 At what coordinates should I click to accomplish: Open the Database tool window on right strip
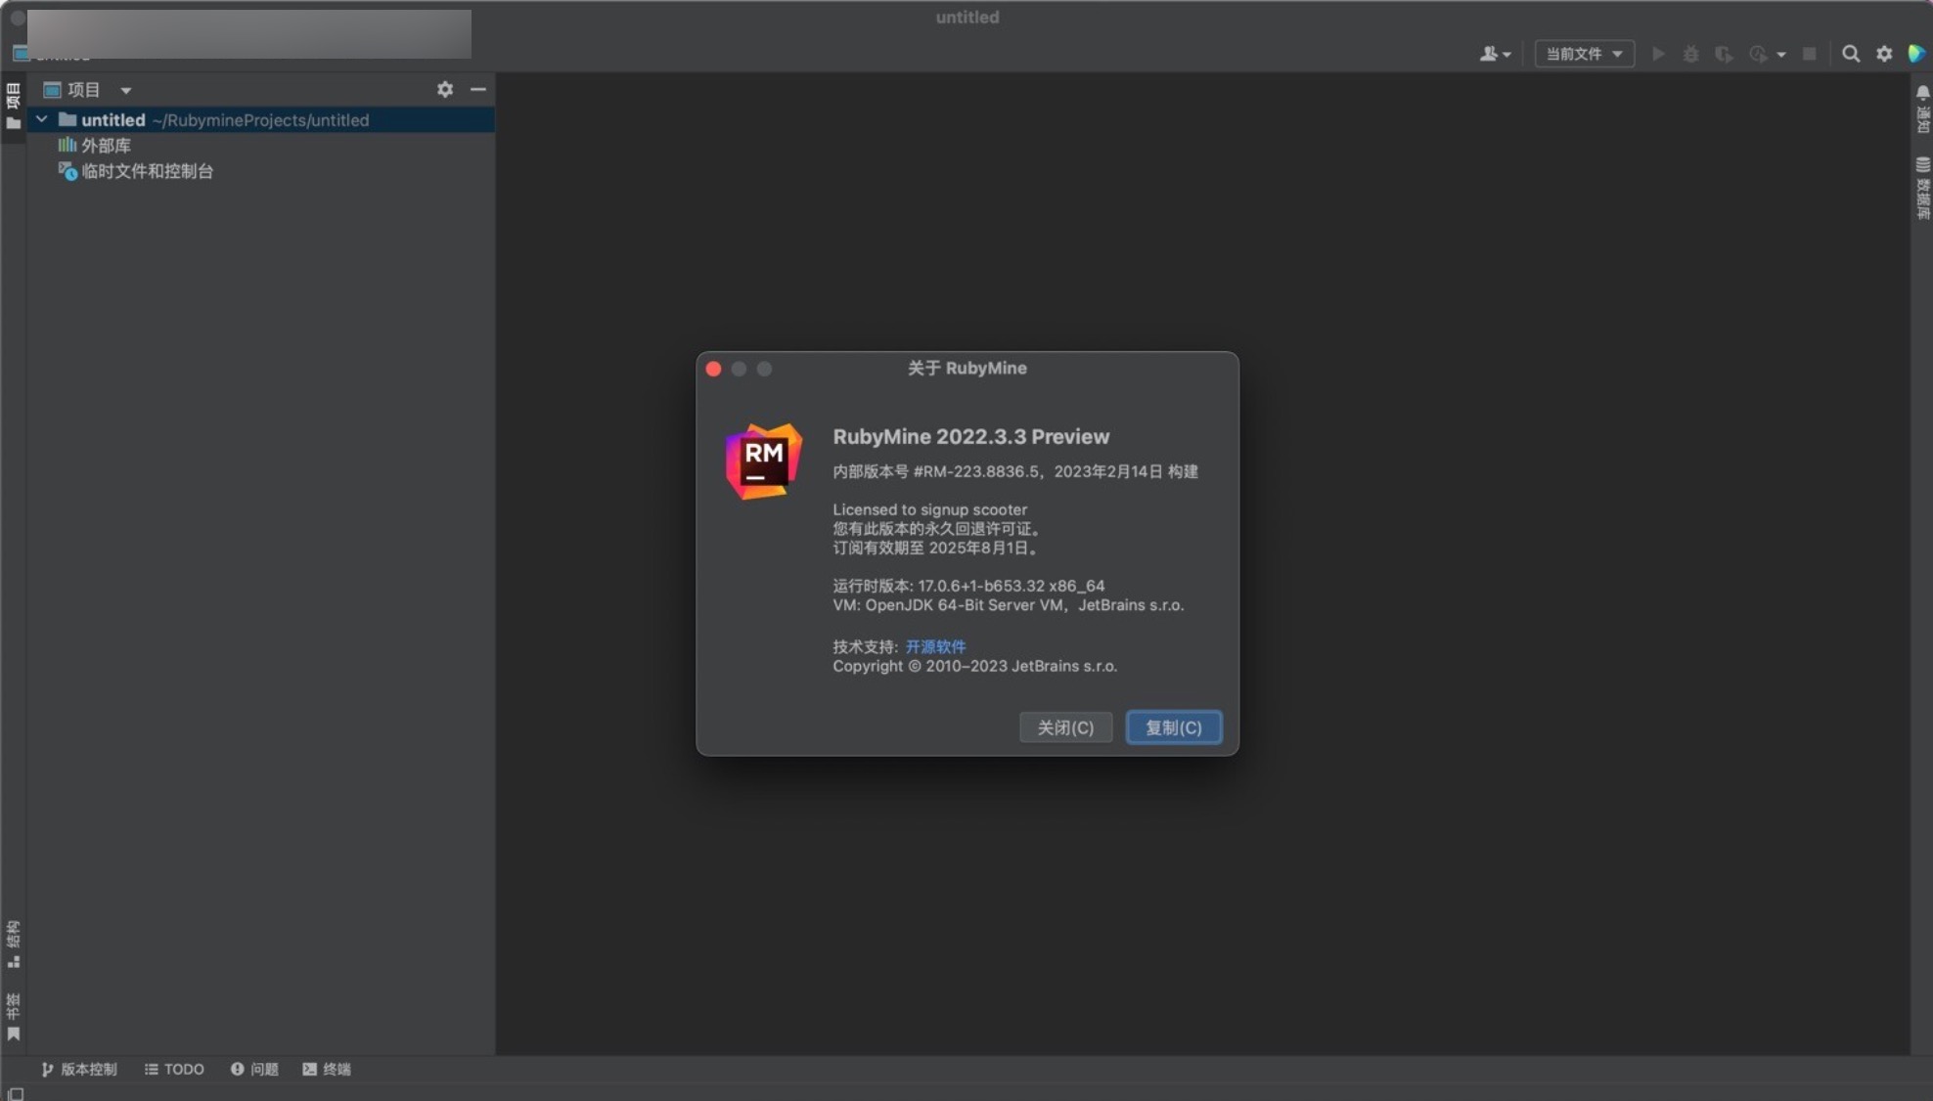pos(1922,188)
